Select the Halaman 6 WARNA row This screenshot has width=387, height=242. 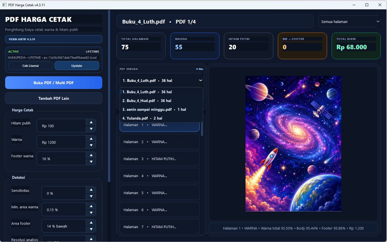(x=160, y=210)
